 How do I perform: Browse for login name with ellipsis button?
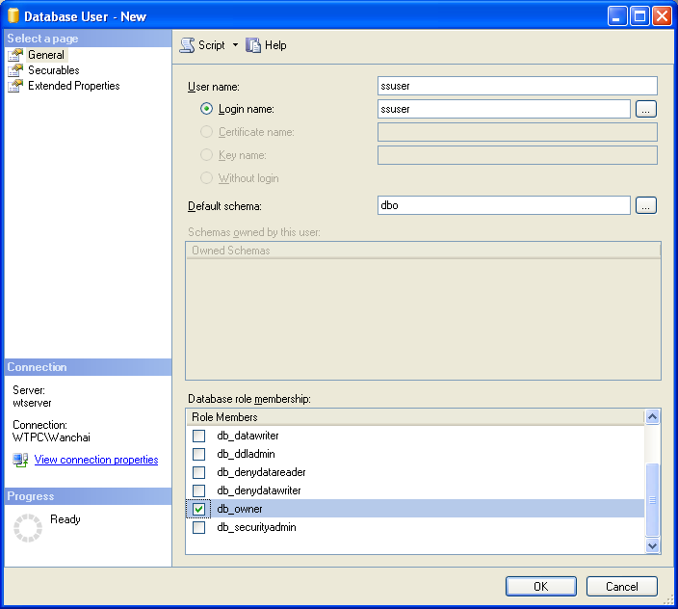click(646, 109)
